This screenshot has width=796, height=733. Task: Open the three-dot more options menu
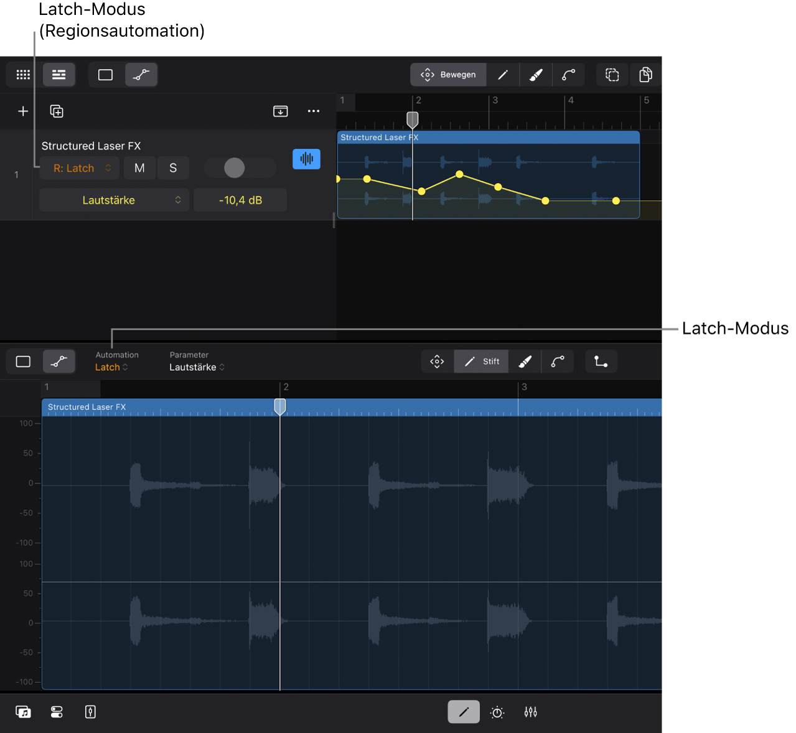[314, 111]
